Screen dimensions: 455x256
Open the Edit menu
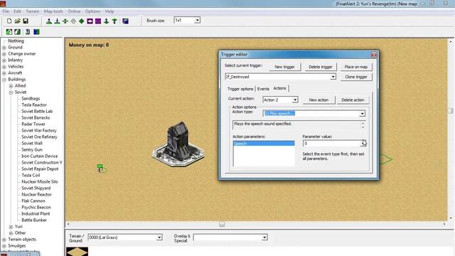pyautogui.click(x=17, y=11)
